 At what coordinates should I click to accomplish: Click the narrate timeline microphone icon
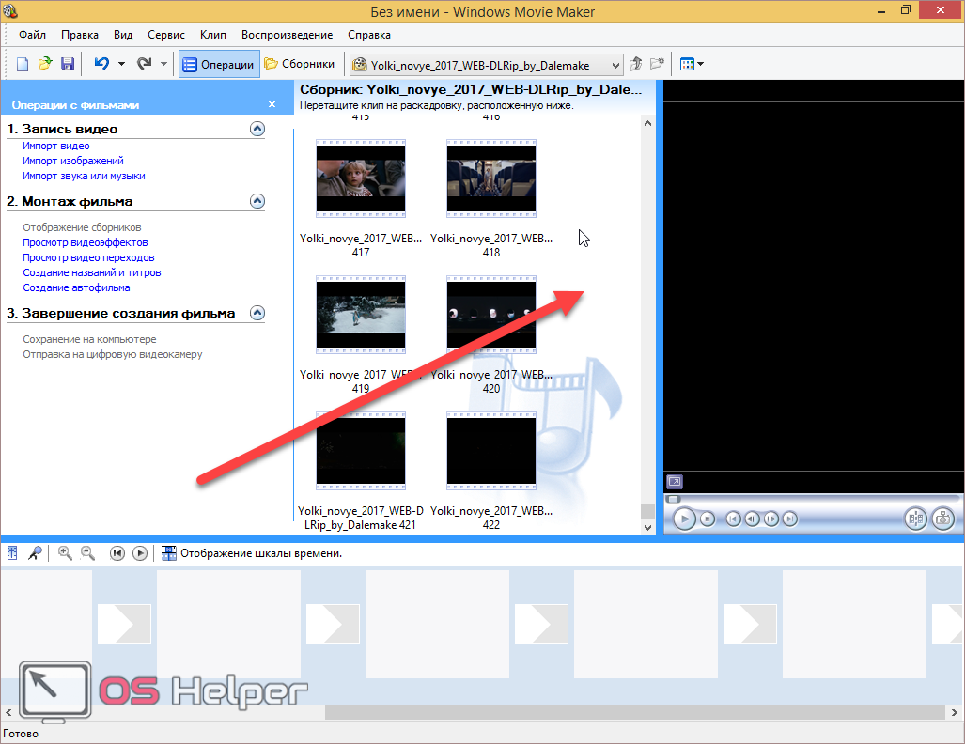[x=35, y=553]
